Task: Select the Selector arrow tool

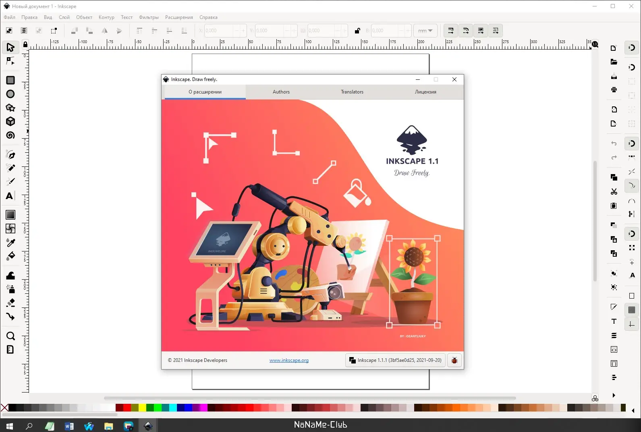Action: [10, 47]
